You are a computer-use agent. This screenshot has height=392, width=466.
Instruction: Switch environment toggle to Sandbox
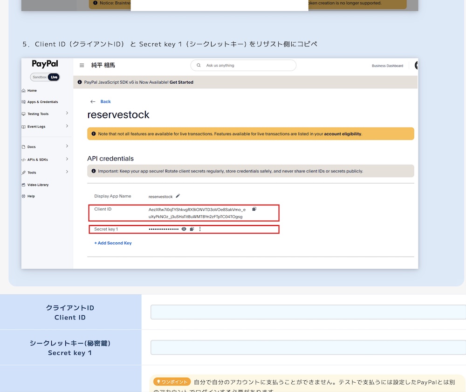tap(39, 77)
